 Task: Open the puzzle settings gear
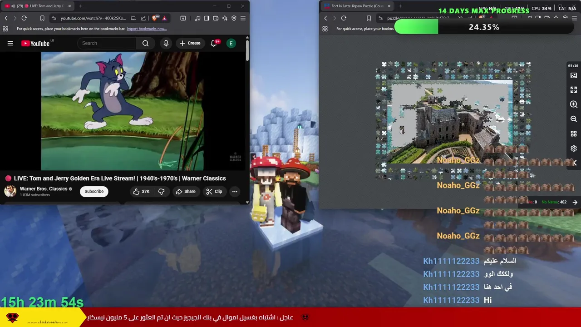[x=574, y=149]
